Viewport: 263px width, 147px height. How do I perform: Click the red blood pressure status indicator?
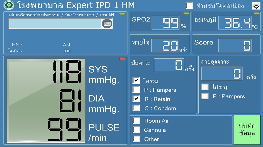coord(122,59)
